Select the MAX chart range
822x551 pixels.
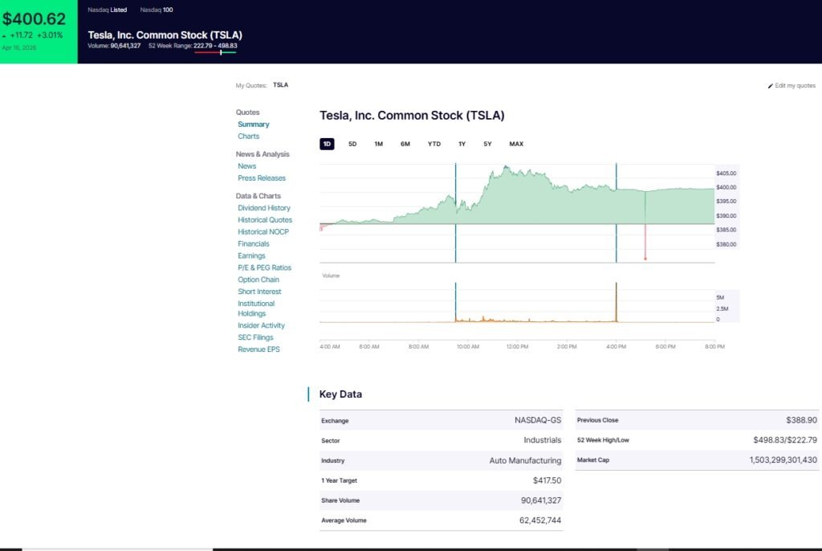coord(516,144)
